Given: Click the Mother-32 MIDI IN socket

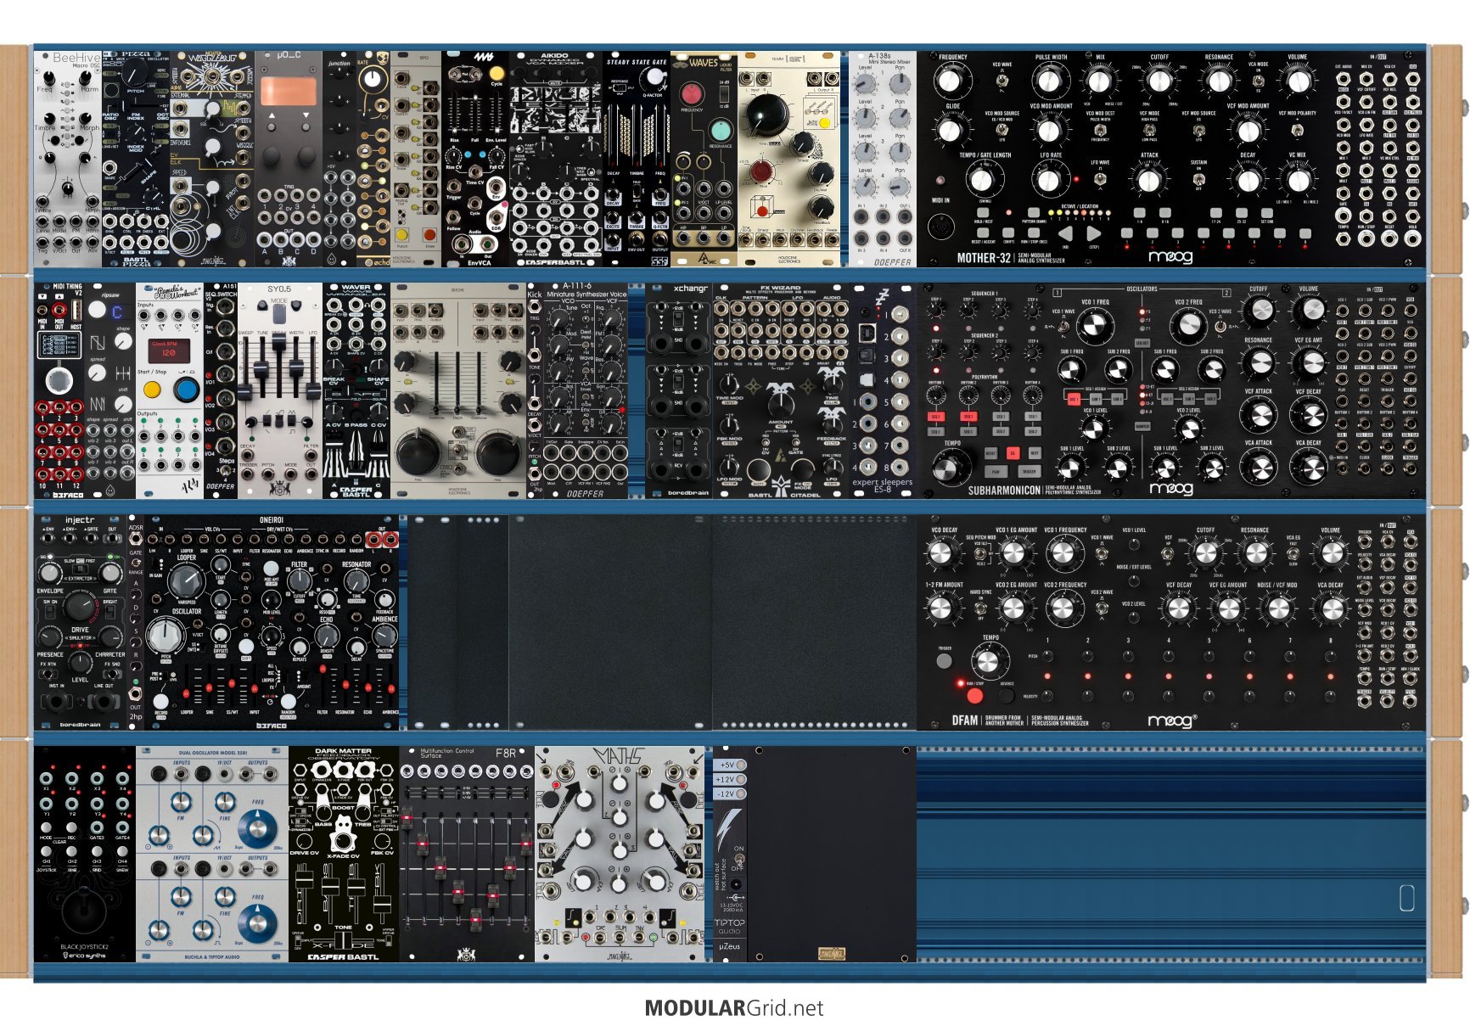Looking at the screenshot, I should pyautogui.click(x=941, y=228).
